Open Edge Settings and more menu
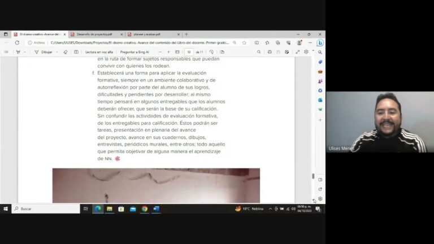Image resolution: width=434 pixels, height=244 pixels. click(x=310, y=42)
